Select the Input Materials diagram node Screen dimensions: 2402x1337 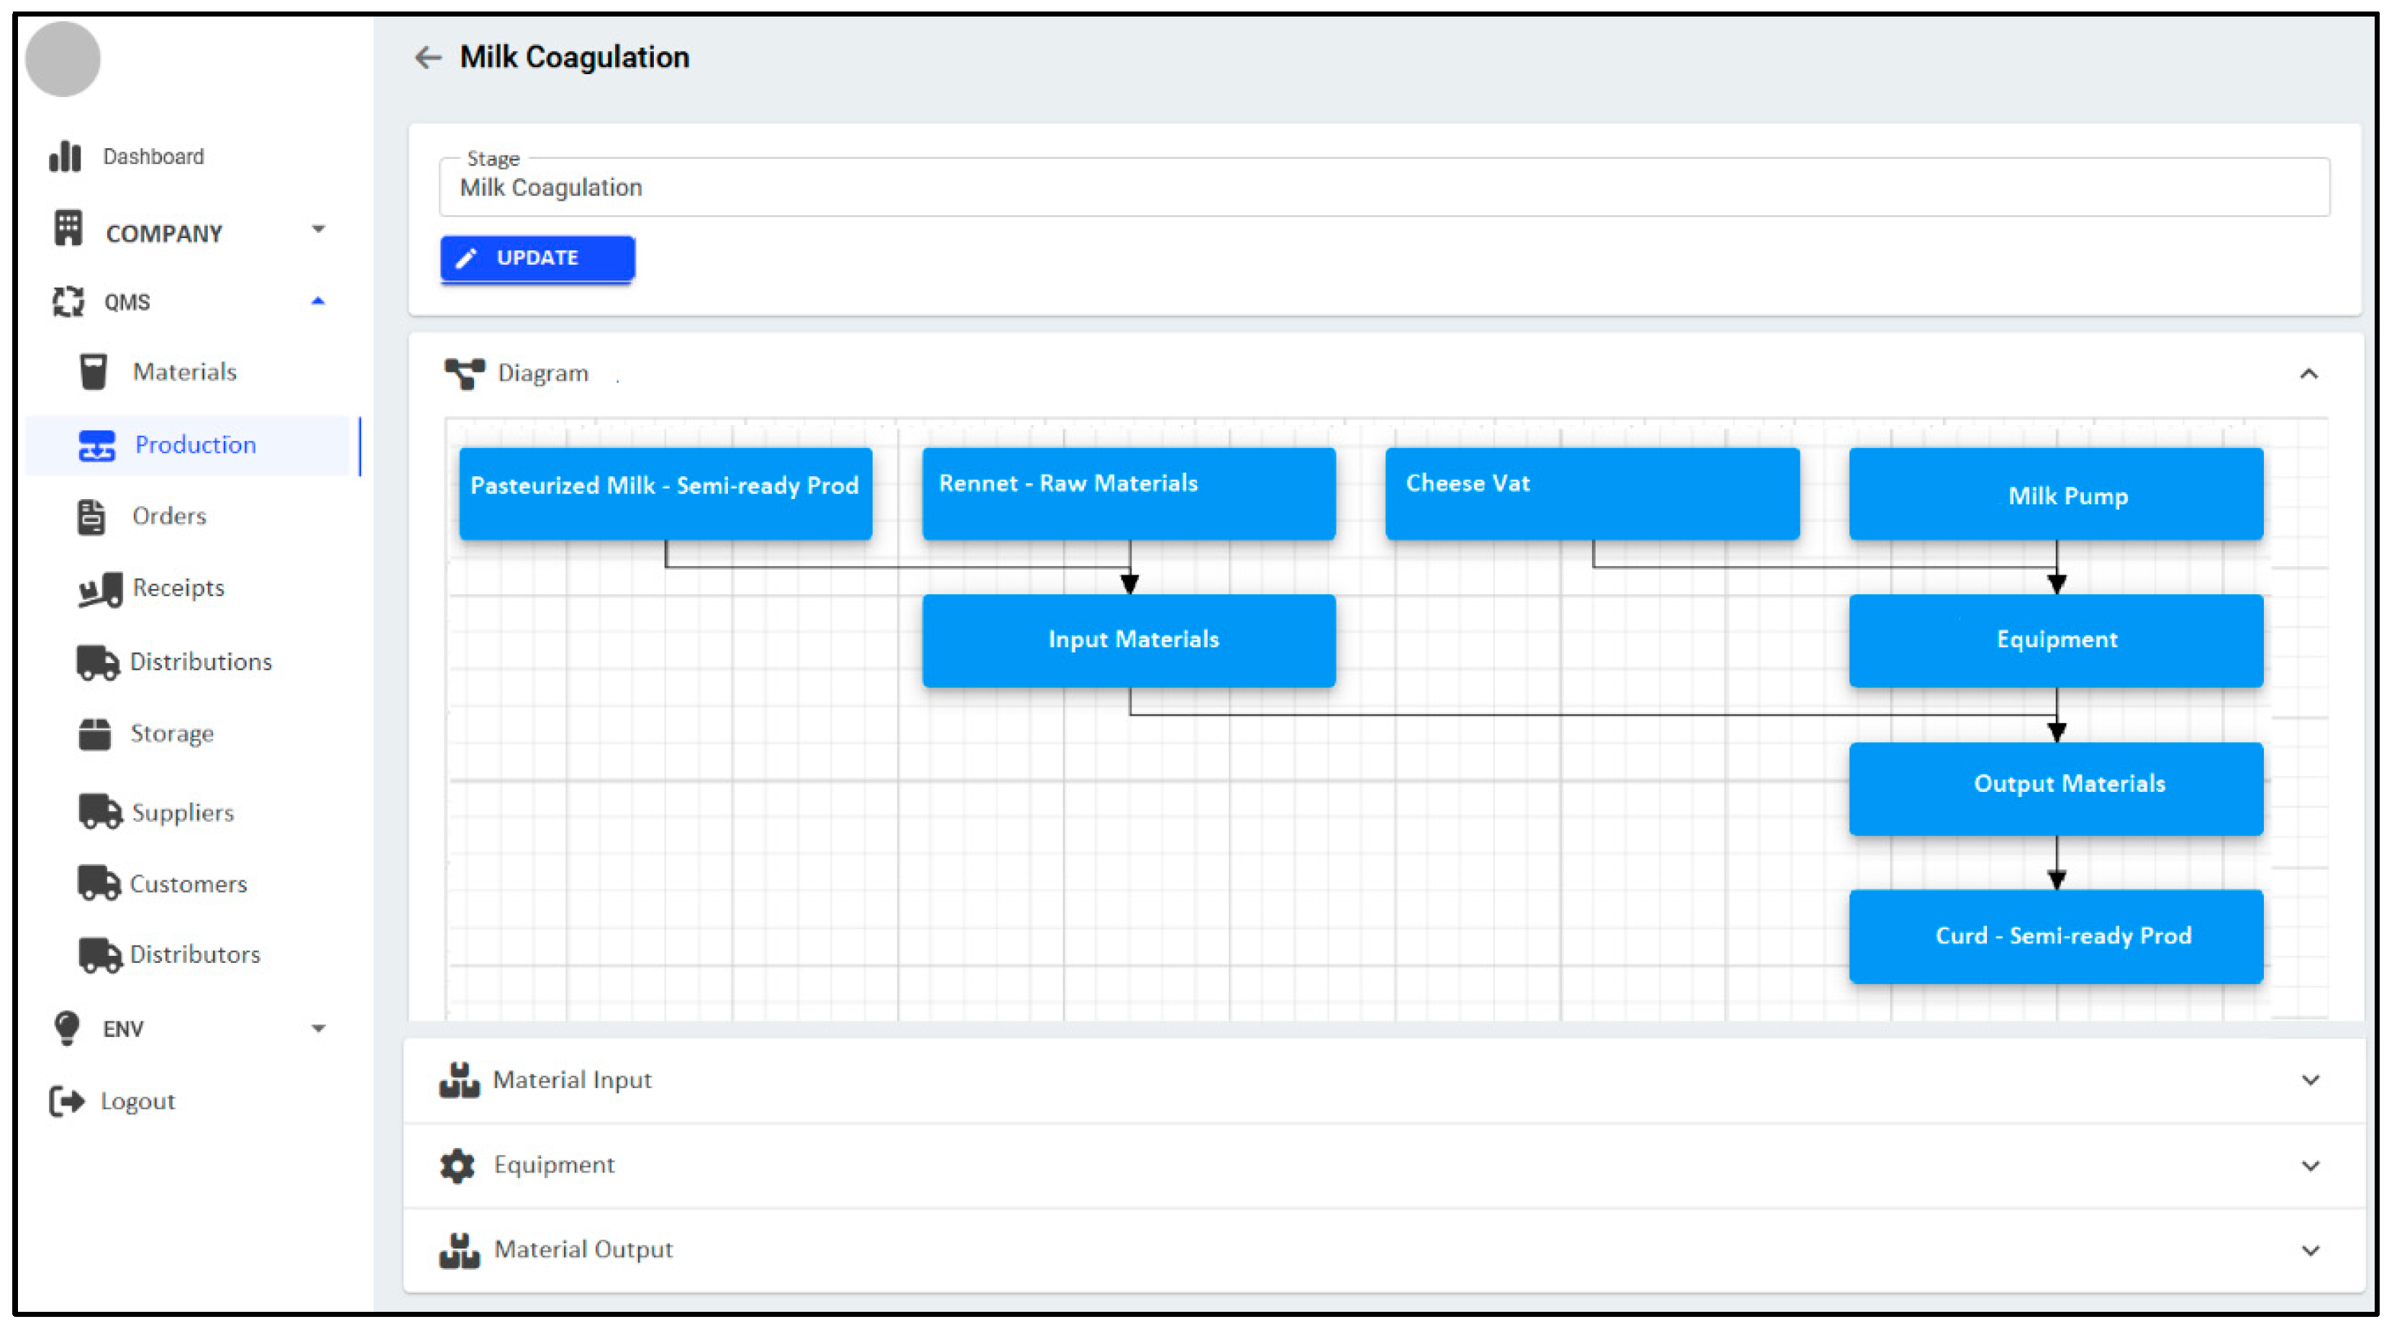pos(1129,641)
